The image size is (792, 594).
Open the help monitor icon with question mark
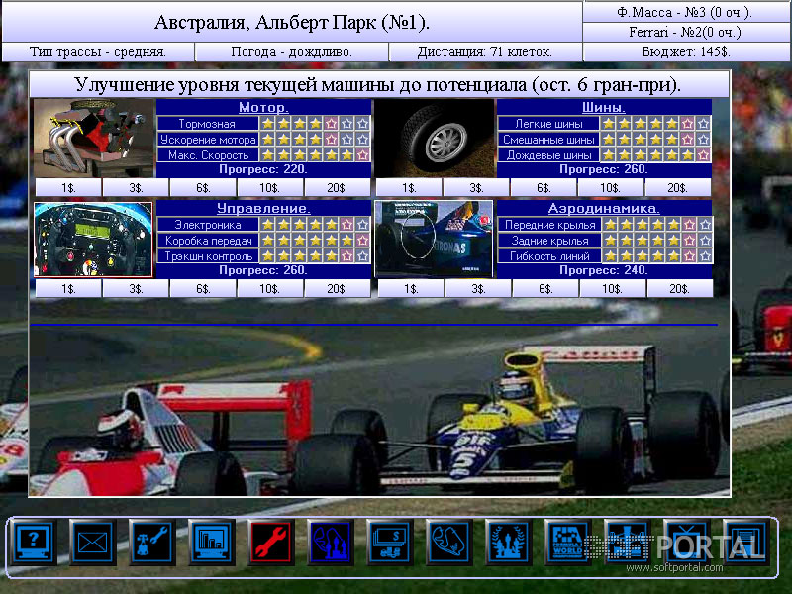tap(34, 543)
